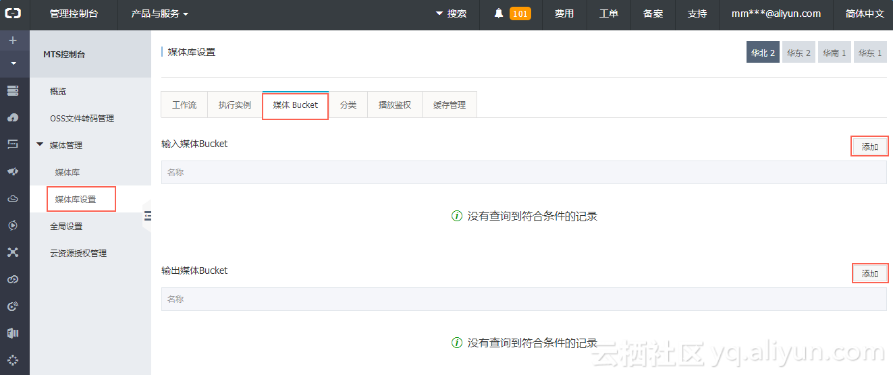Switch to the 媒体 Bucket tab
This screenshot has width=893, height=375.
pos(296,105)
